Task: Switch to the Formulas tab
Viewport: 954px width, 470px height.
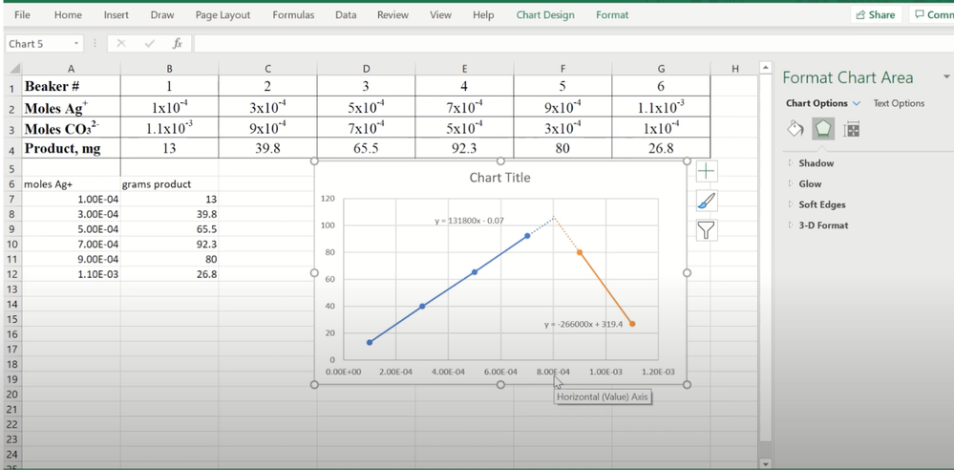Action: (293, 15)
